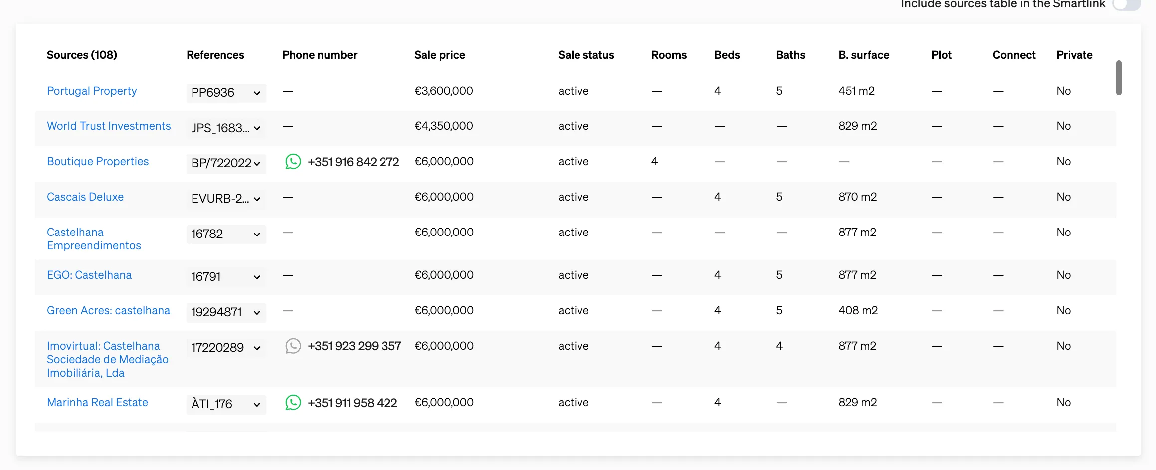Image resolution: width=1156 pixels, height=470 pixels.
Task: Open the PP6936 reference dropdown
Action: tap(226, 93)
